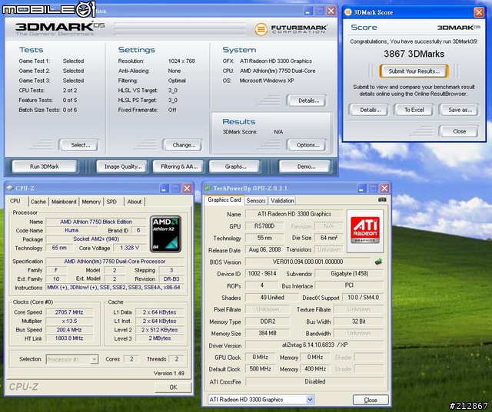
Task: Open the graphics card selector dropdown in GPU-Z
Action: [x=310, y=400]
